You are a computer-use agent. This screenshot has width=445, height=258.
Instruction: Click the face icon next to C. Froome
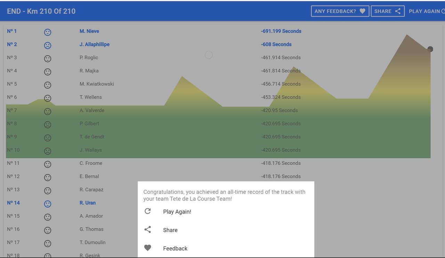click(x=48, y=164)
